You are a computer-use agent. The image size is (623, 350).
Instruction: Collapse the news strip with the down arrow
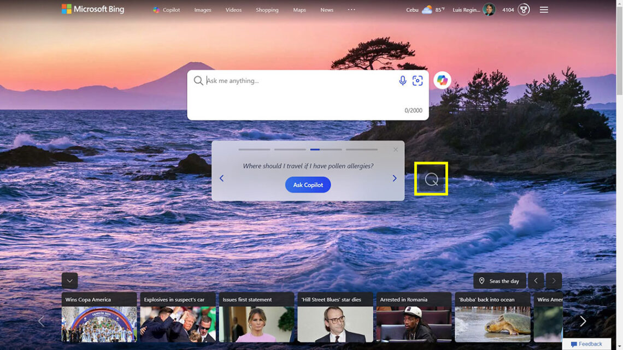pos(69,280)
